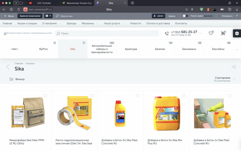This screenshot has height=151, width=241.
Task: Open the Yandex home icon in toolbar
Action: pos(11,9)
